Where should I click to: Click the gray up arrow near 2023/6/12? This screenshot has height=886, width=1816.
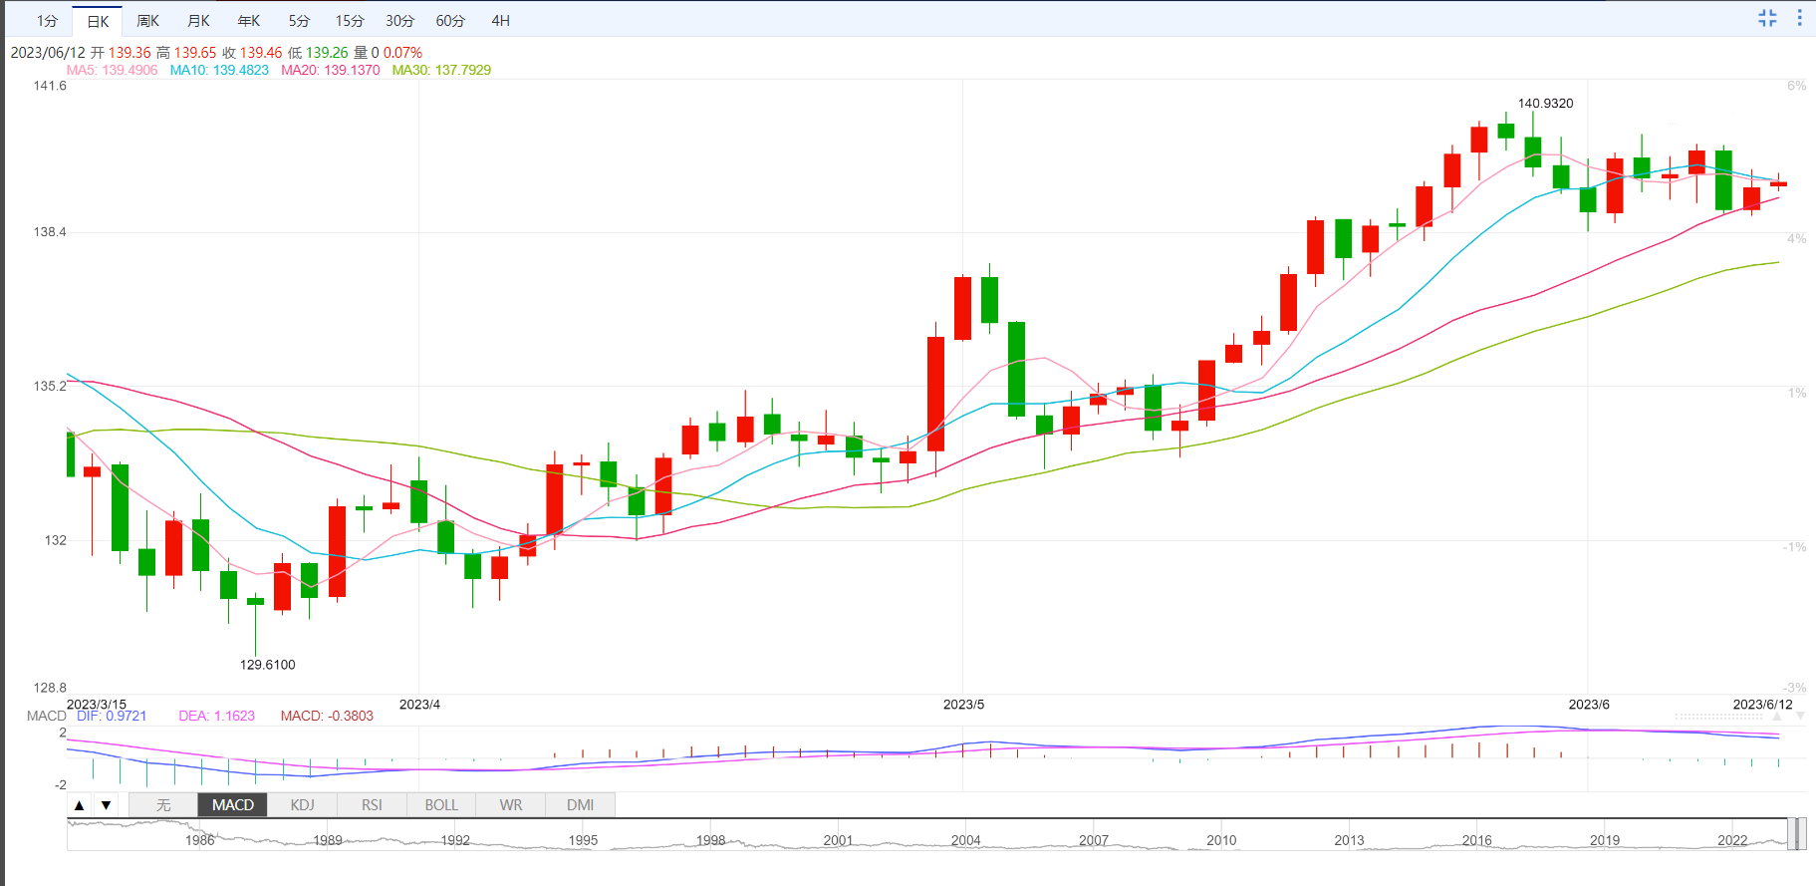coord(1778,717)
